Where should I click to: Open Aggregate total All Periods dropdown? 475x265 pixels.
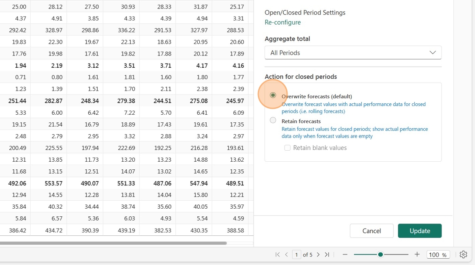click(x=353, y=52)
